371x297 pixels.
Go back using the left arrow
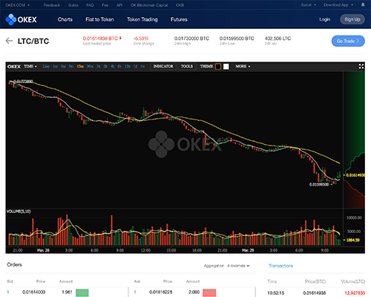9,41
